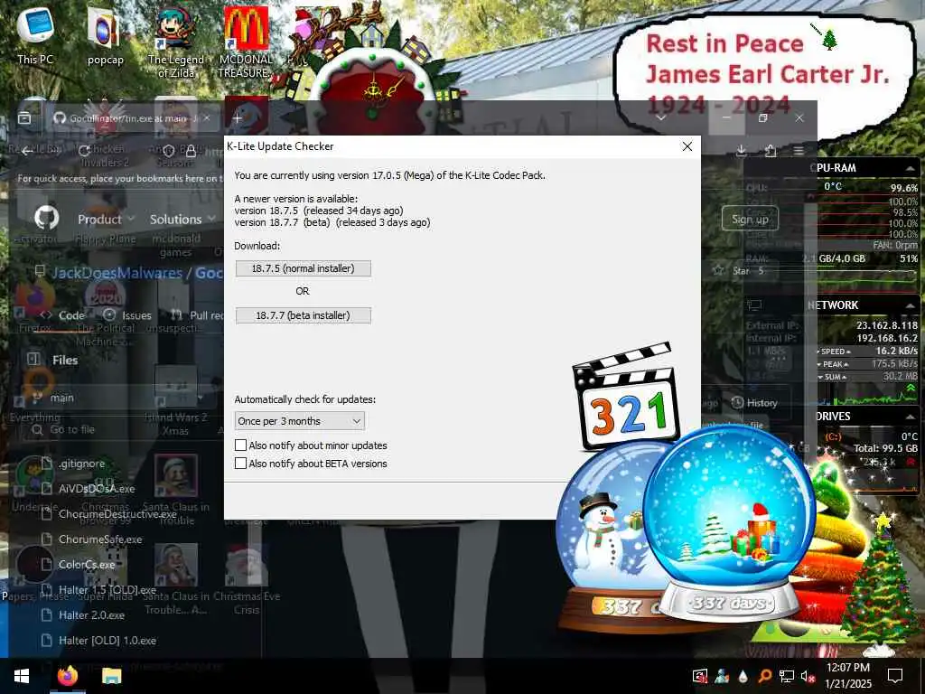
Task: Open AiVDsDOsA.exe in the file list
Action: [x=97, y=489]
